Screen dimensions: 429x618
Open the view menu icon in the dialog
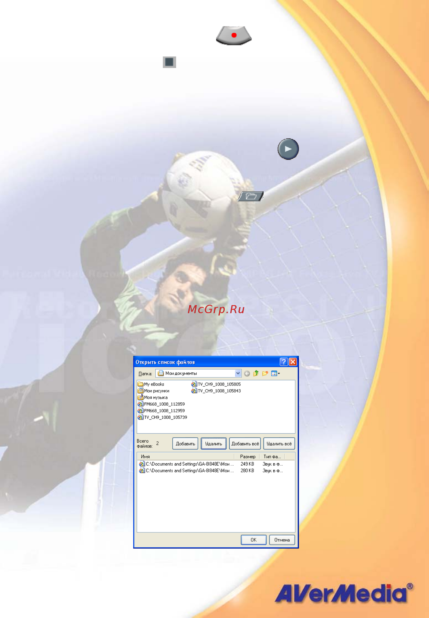(275, 374)
